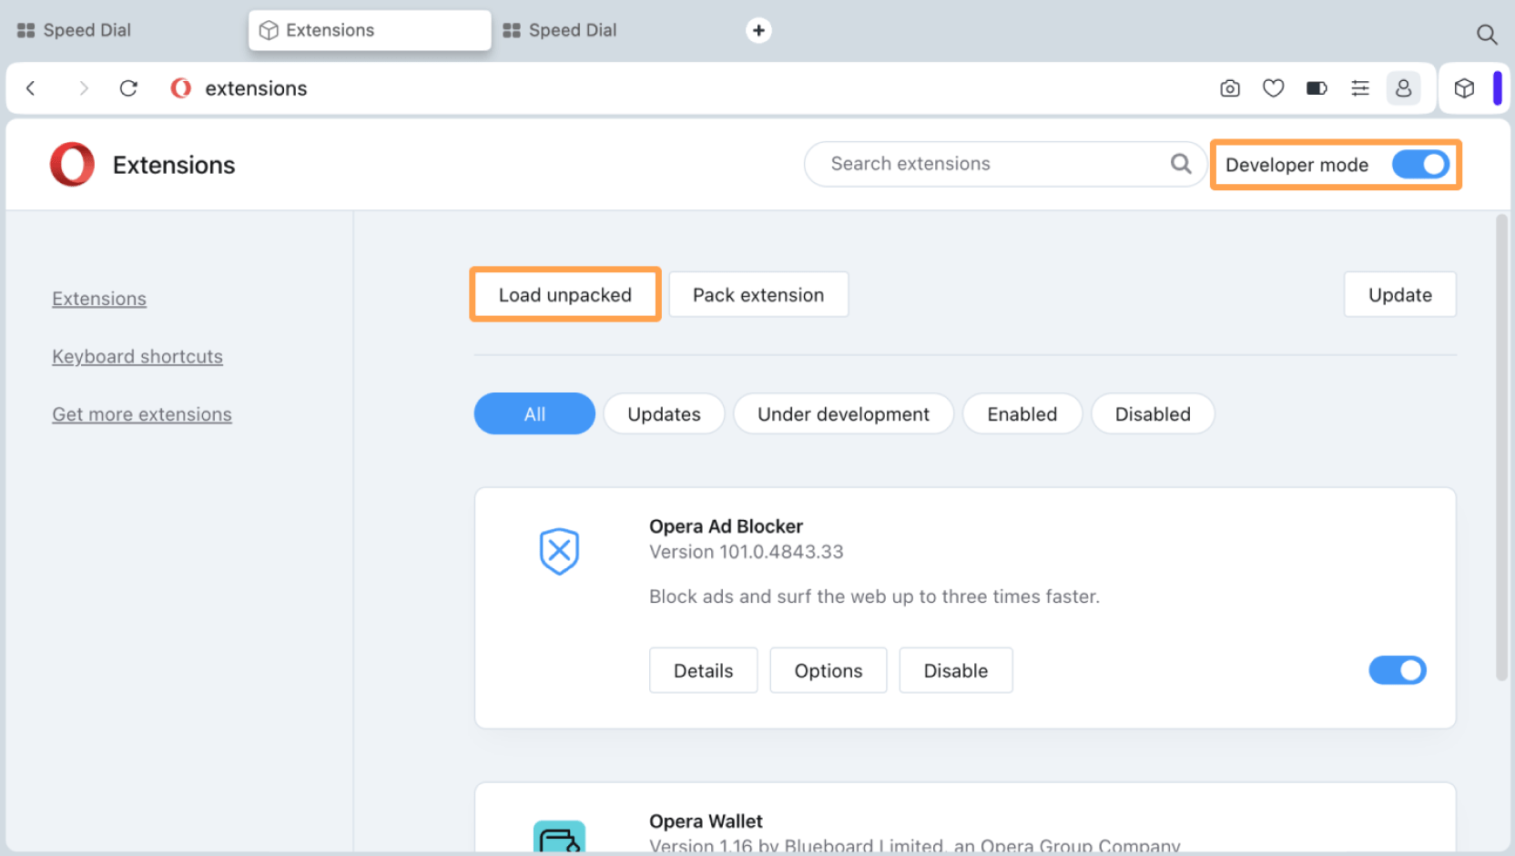Select the Updates filter
The image size is (1515, 856).
pos(664,414)
